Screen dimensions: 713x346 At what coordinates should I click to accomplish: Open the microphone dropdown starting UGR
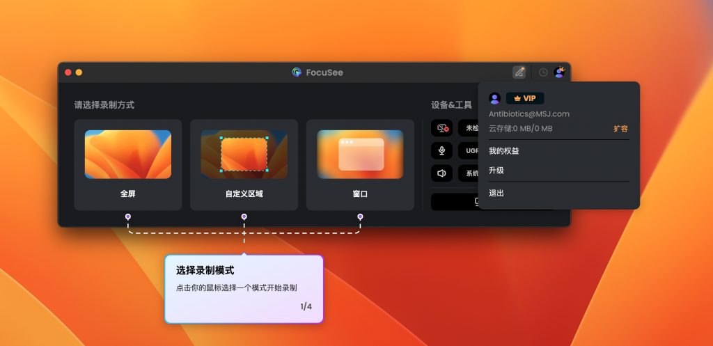[469, 150]
